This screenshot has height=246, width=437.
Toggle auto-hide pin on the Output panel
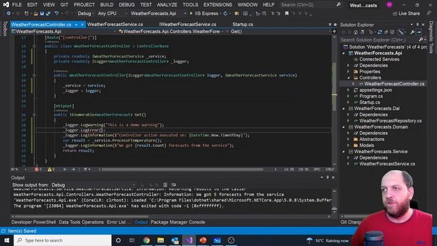click(328, 178)
